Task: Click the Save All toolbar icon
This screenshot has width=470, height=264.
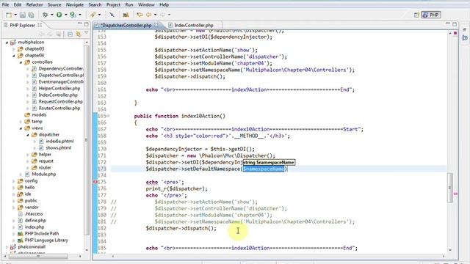Action: (31, 15)
